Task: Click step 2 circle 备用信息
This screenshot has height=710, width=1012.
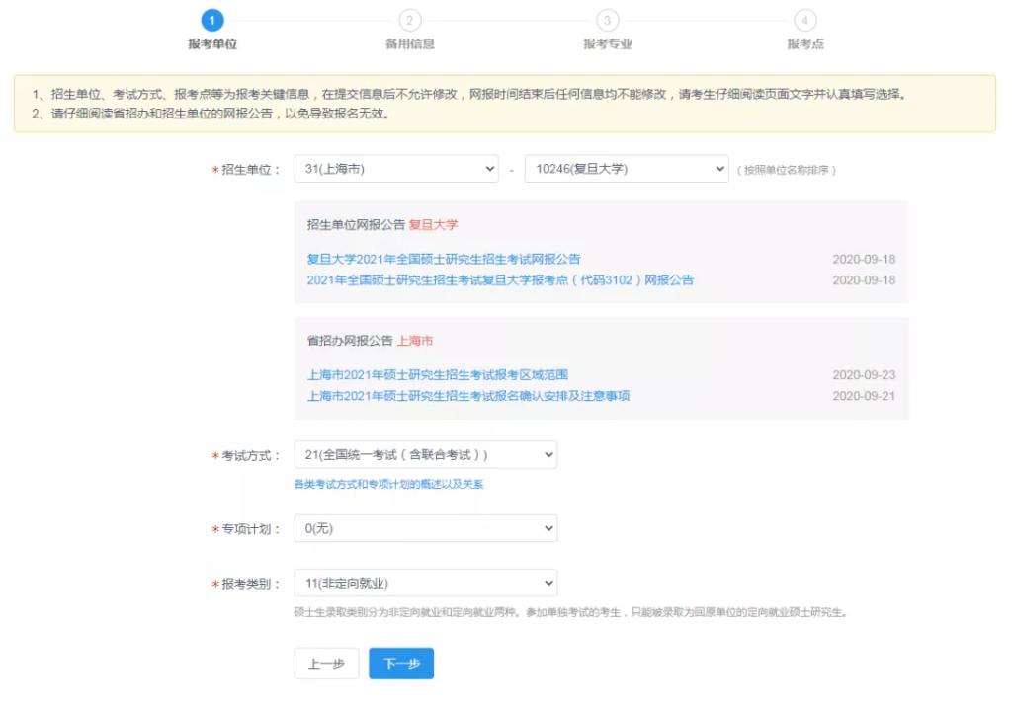Action: (410, 20)
